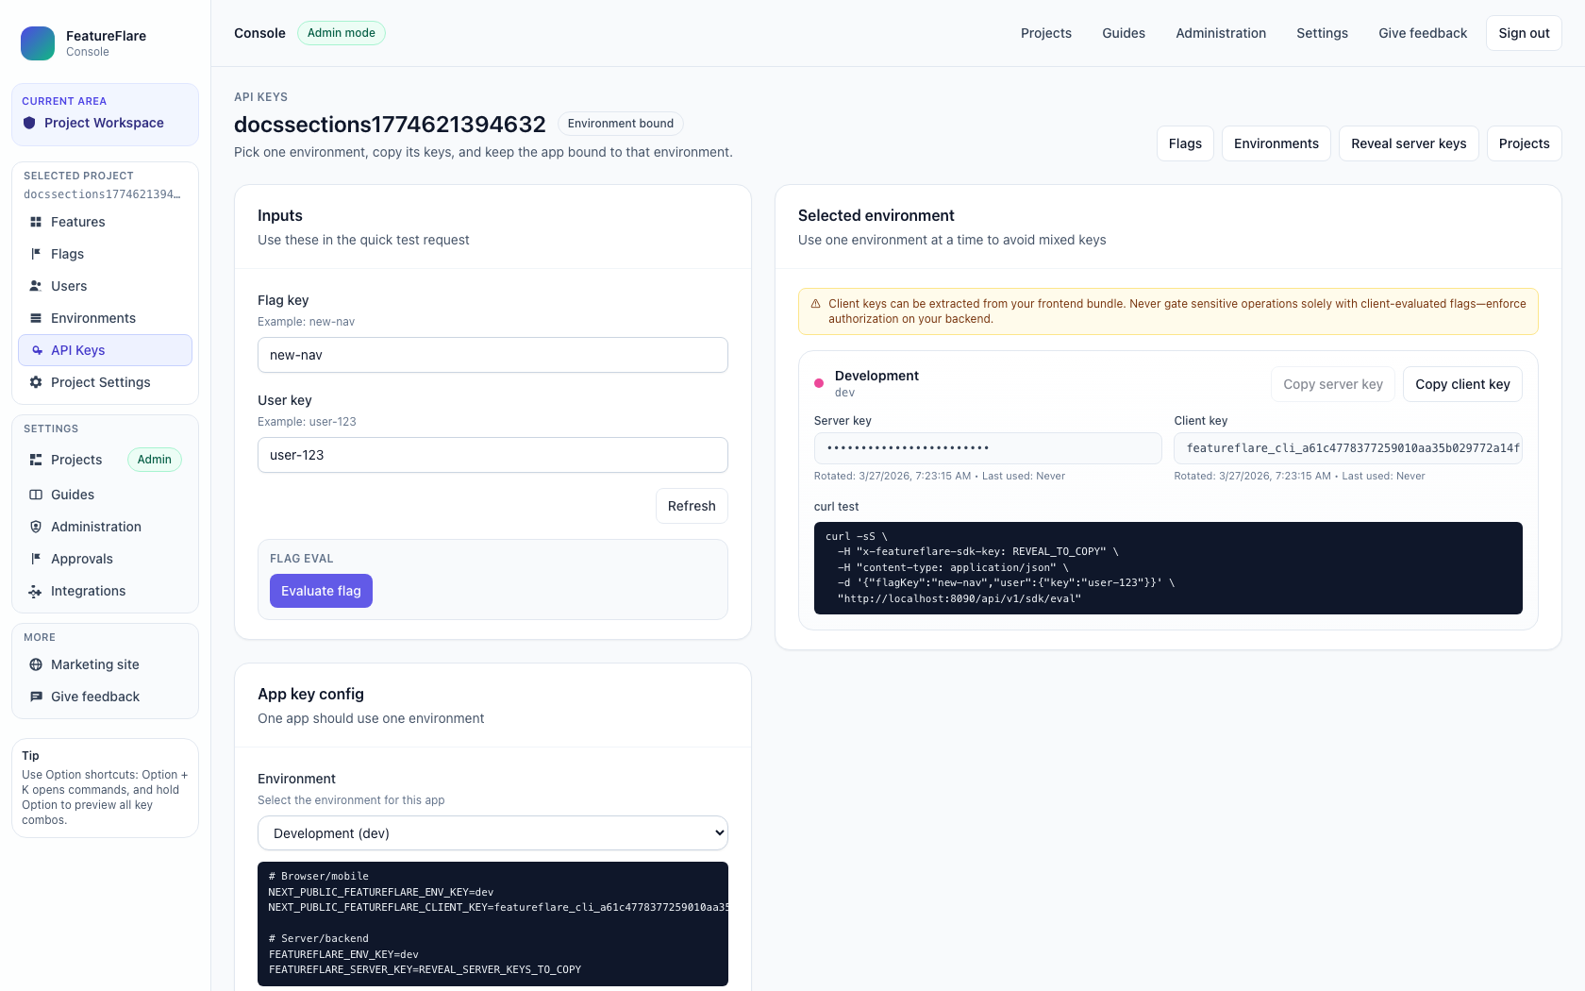1585x991 pixels.
Task: Click the Client key value field
Action: 1347,448
